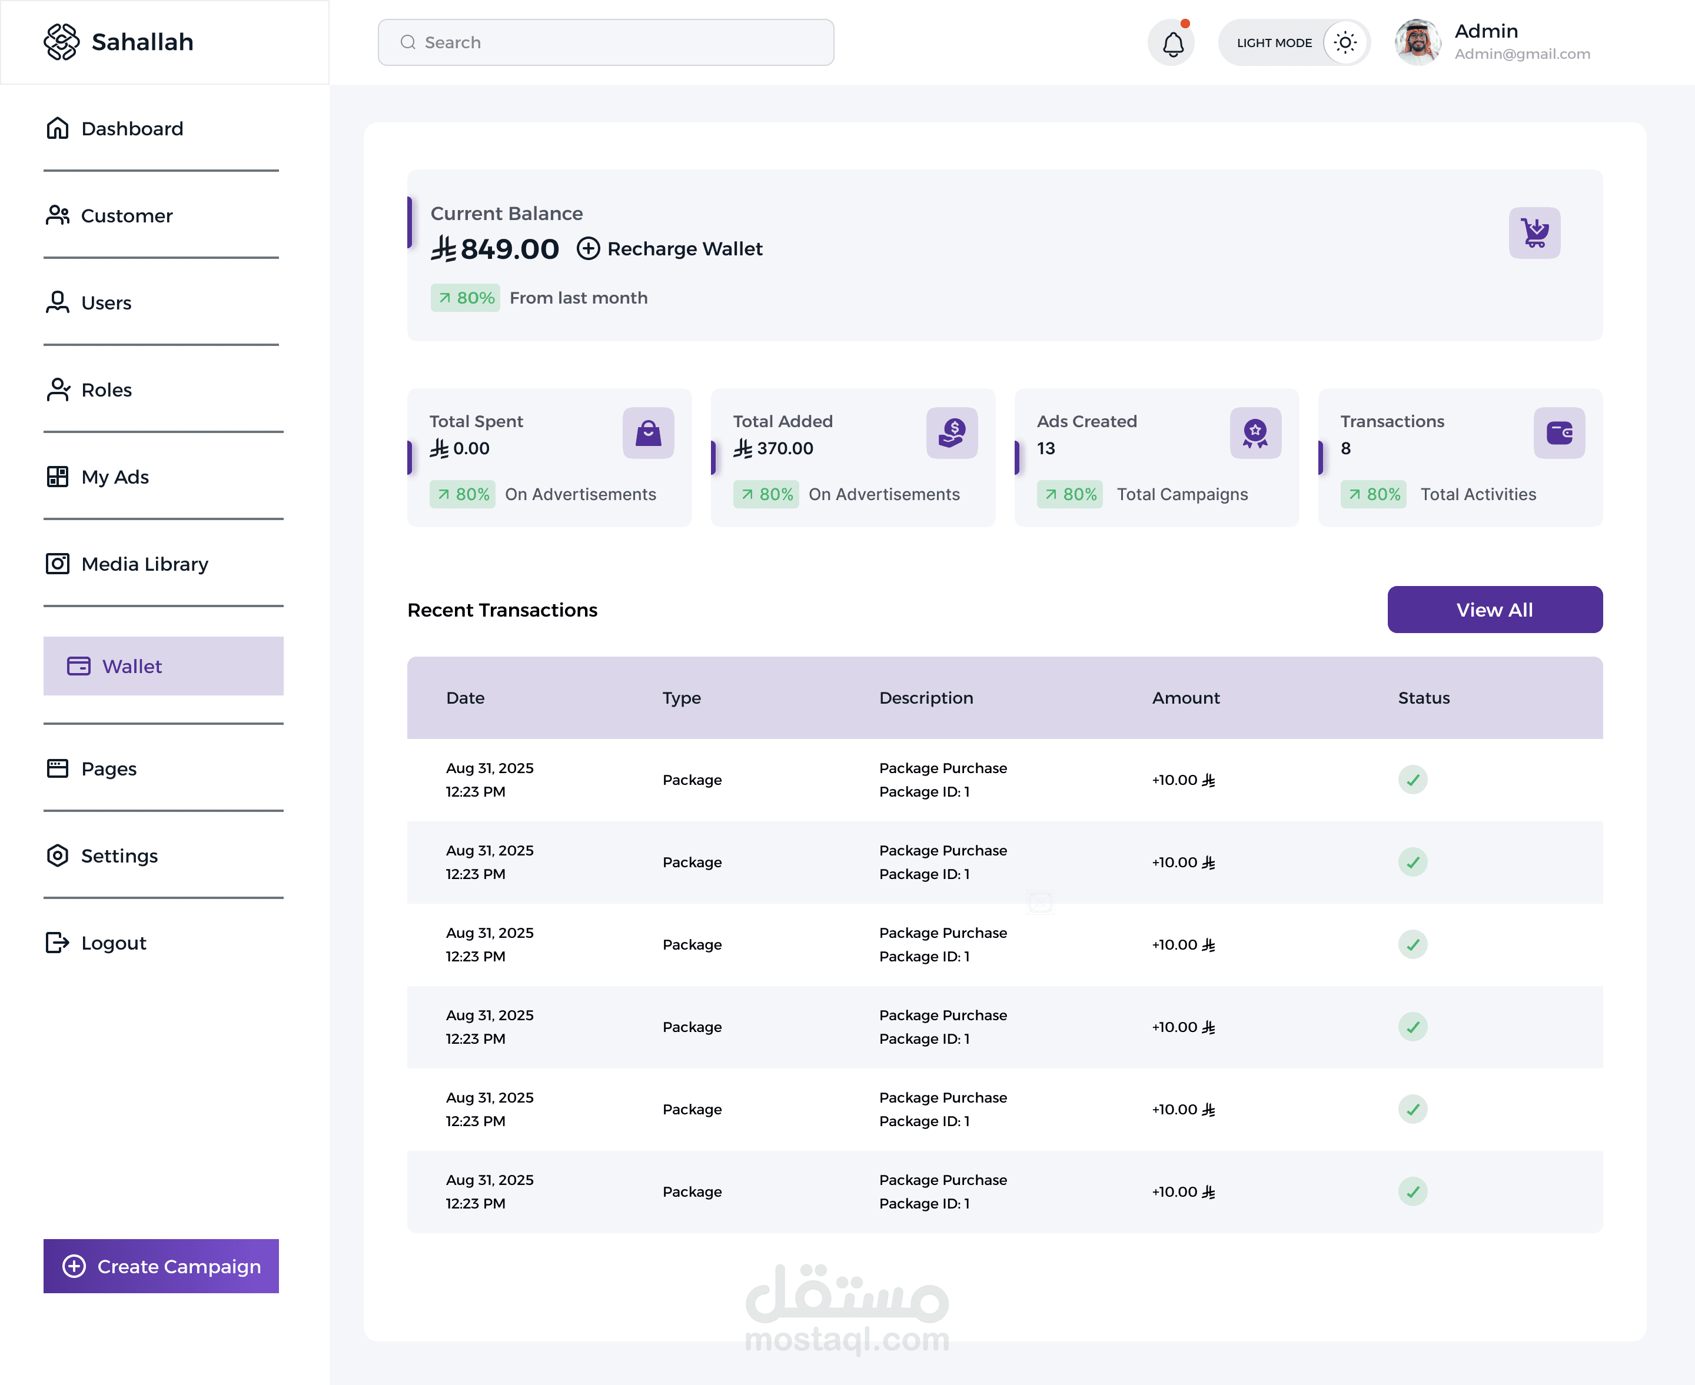Screen dimensions: 1695x1385
Task: Select Settings in the sidebar
Action: 119,856
